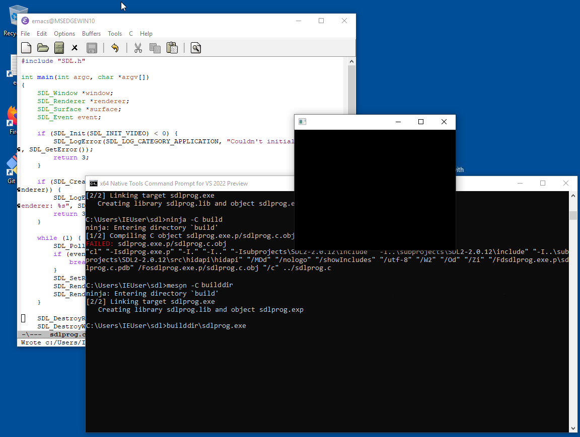Paste from clipboard via Emacs toolbar

pos(171,47)
